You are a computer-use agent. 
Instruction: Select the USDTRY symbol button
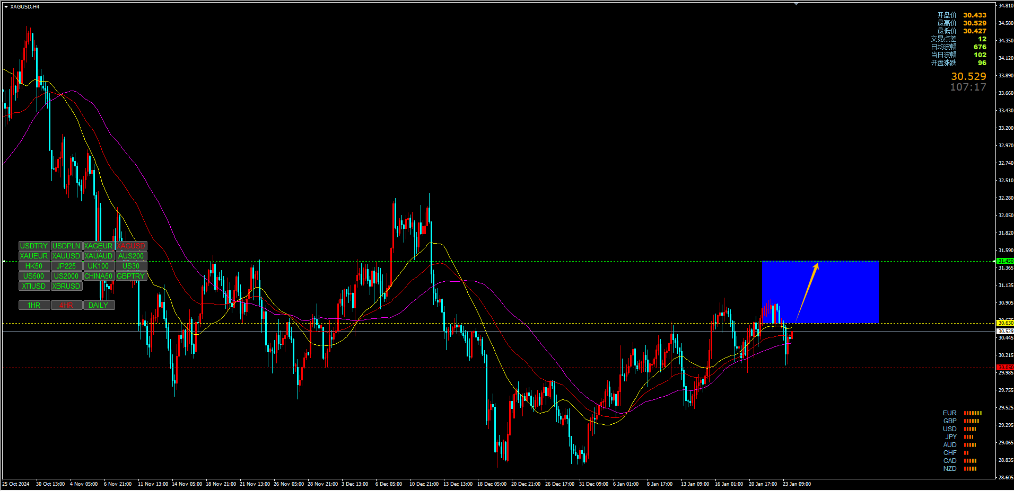(x=34, y=246)
